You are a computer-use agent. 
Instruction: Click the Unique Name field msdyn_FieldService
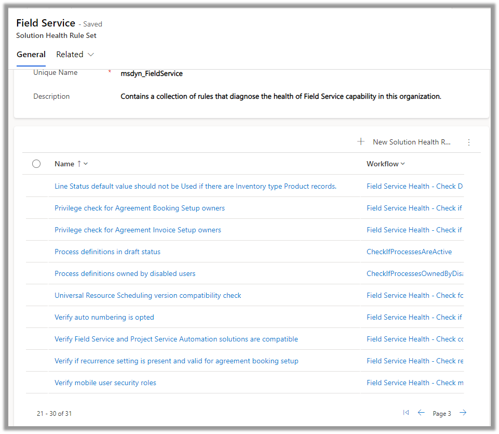(152, 73)
